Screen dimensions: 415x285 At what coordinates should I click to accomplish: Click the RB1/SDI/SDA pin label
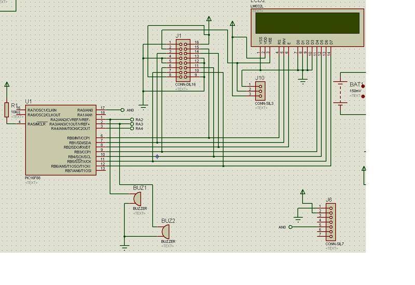(x=80, y=143)
